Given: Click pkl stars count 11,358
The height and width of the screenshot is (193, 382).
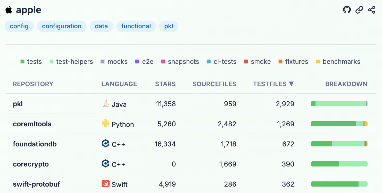Looking at the screenshot, I should [x=166, y=104].
